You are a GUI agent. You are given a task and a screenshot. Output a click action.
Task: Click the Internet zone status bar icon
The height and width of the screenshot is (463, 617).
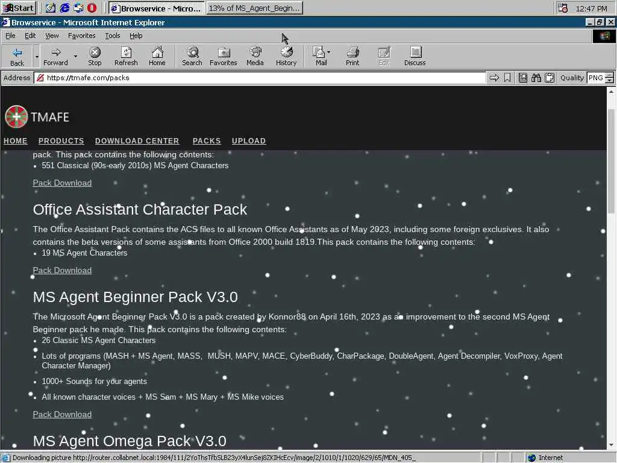(x=532, y=458)
